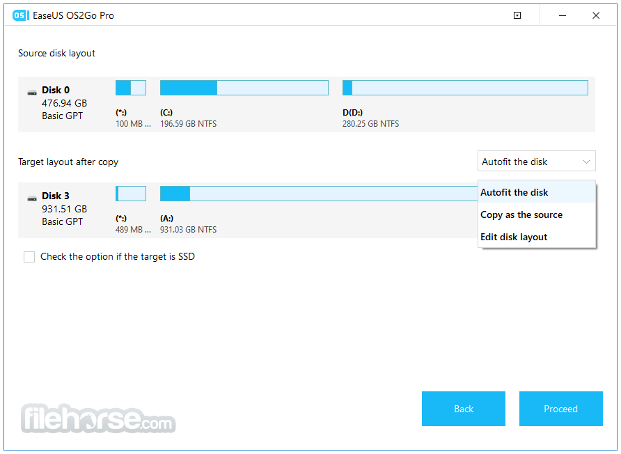Click the 931.51 GB size text
This screenshot has height=454, width=621.
tap(65, 209)
